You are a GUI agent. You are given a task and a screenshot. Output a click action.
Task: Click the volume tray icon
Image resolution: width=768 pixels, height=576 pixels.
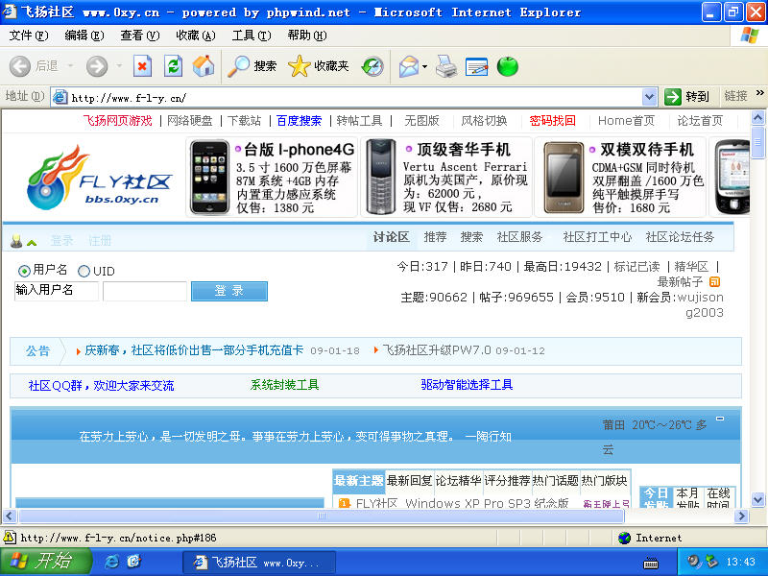692,562
